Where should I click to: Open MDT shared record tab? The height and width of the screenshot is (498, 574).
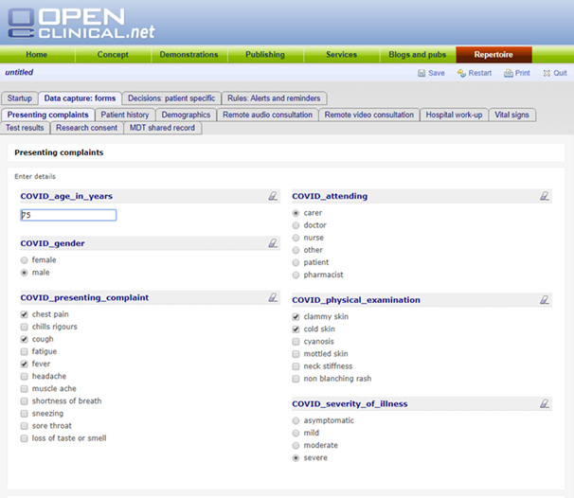coord(162,128)
